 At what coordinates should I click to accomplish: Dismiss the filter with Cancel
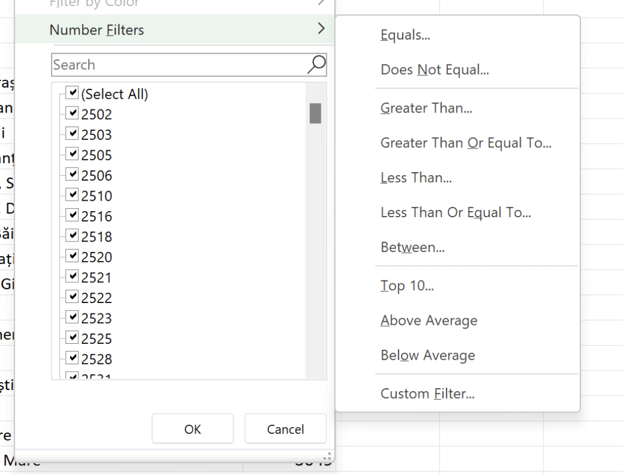(285, 428)
